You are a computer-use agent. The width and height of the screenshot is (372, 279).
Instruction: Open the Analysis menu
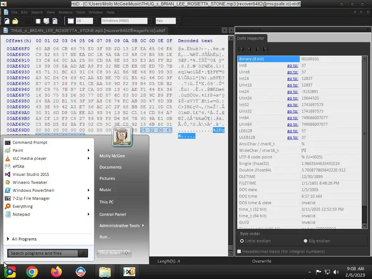pos(65,12)
